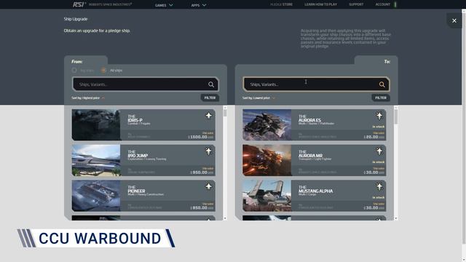This screenshot has height=262, width=466.
Task: Click the ship icon on Pioneer card
Action: coord(209,186)
